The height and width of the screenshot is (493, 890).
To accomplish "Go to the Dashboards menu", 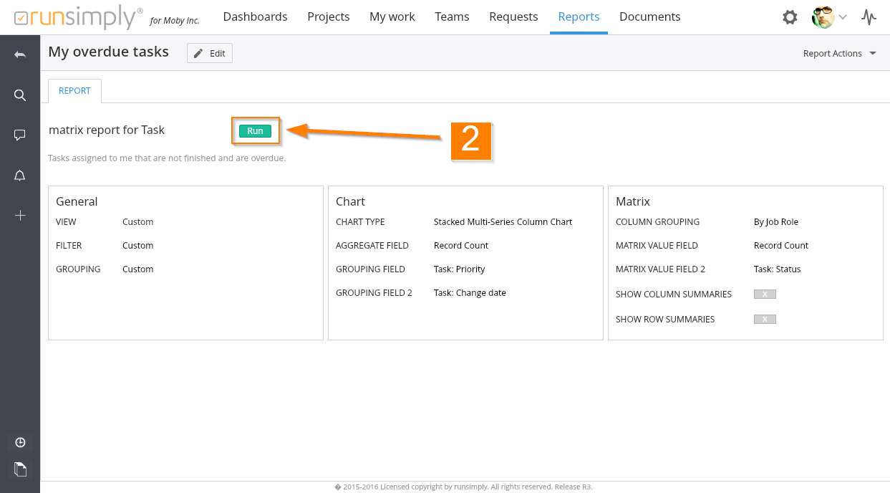I will (255, 16).
